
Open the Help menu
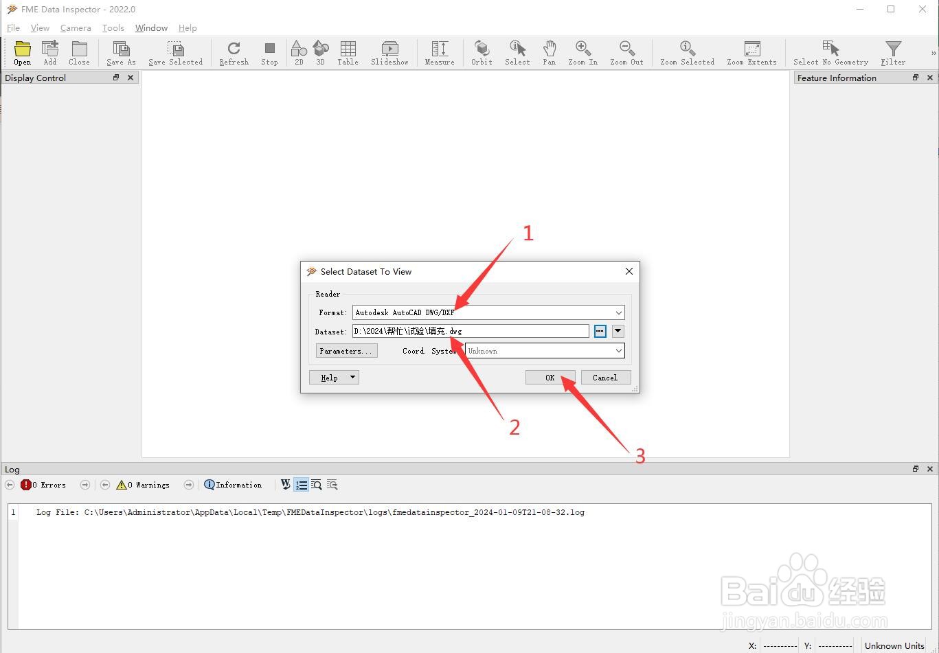188,28
